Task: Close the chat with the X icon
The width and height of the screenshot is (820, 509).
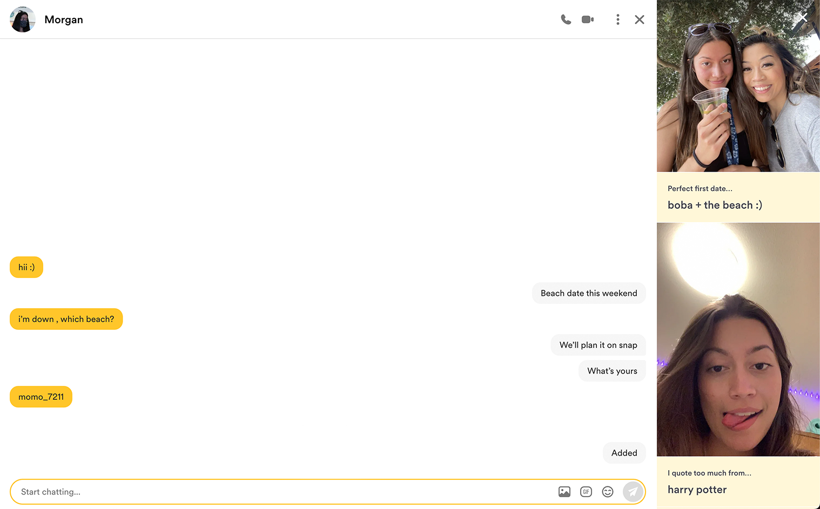Action: (639, 19)
